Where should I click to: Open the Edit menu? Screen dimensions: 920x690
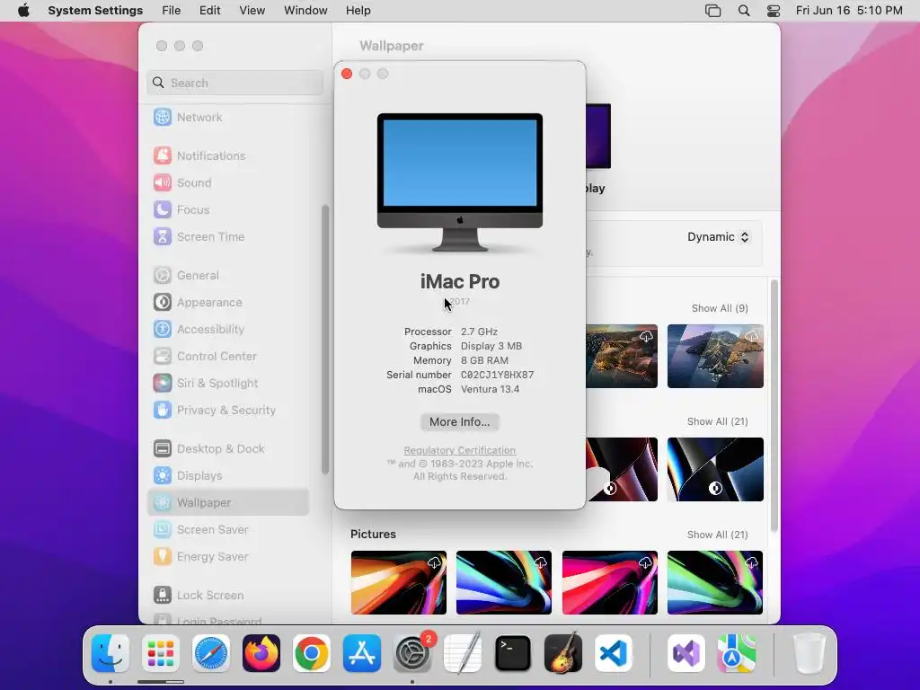(209, 11)
